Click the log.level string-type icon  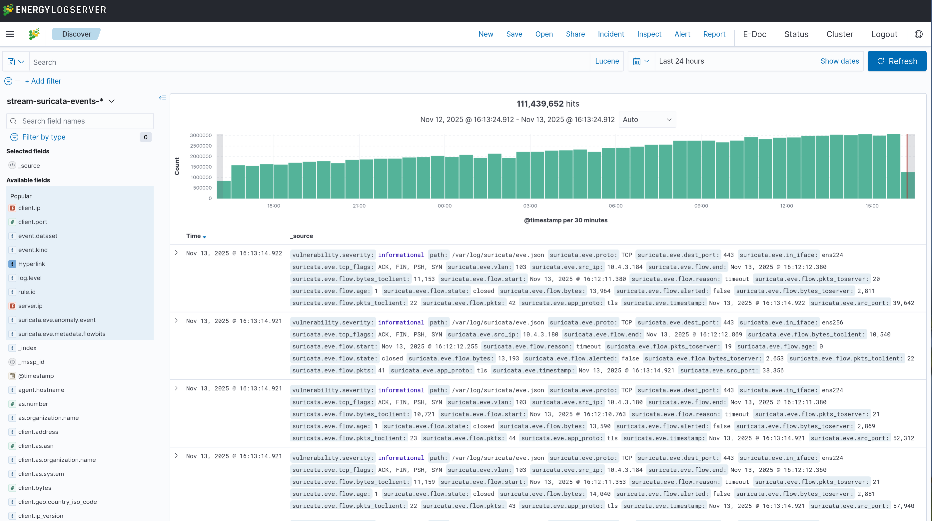tap(12, 278)
